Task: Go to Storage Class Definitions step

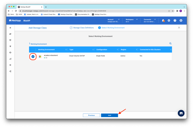Action: [x=82, y=28]
